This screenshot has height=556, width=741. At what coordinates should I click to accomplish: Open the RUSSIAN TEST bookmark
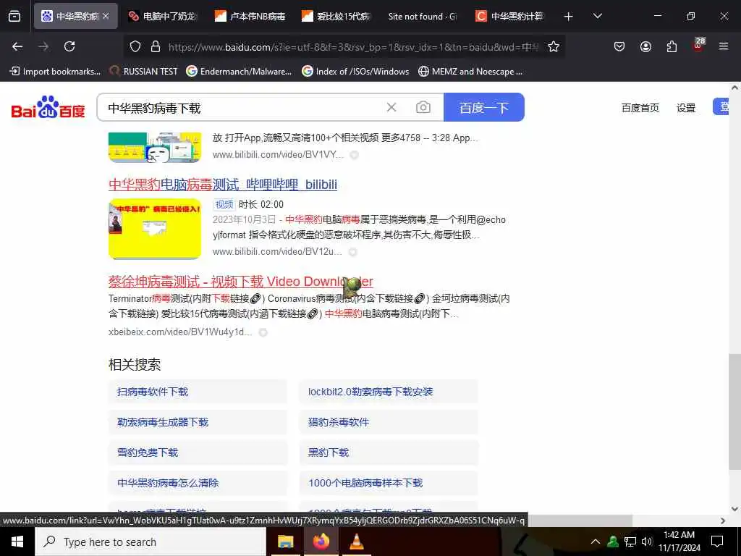pos(144,72)
